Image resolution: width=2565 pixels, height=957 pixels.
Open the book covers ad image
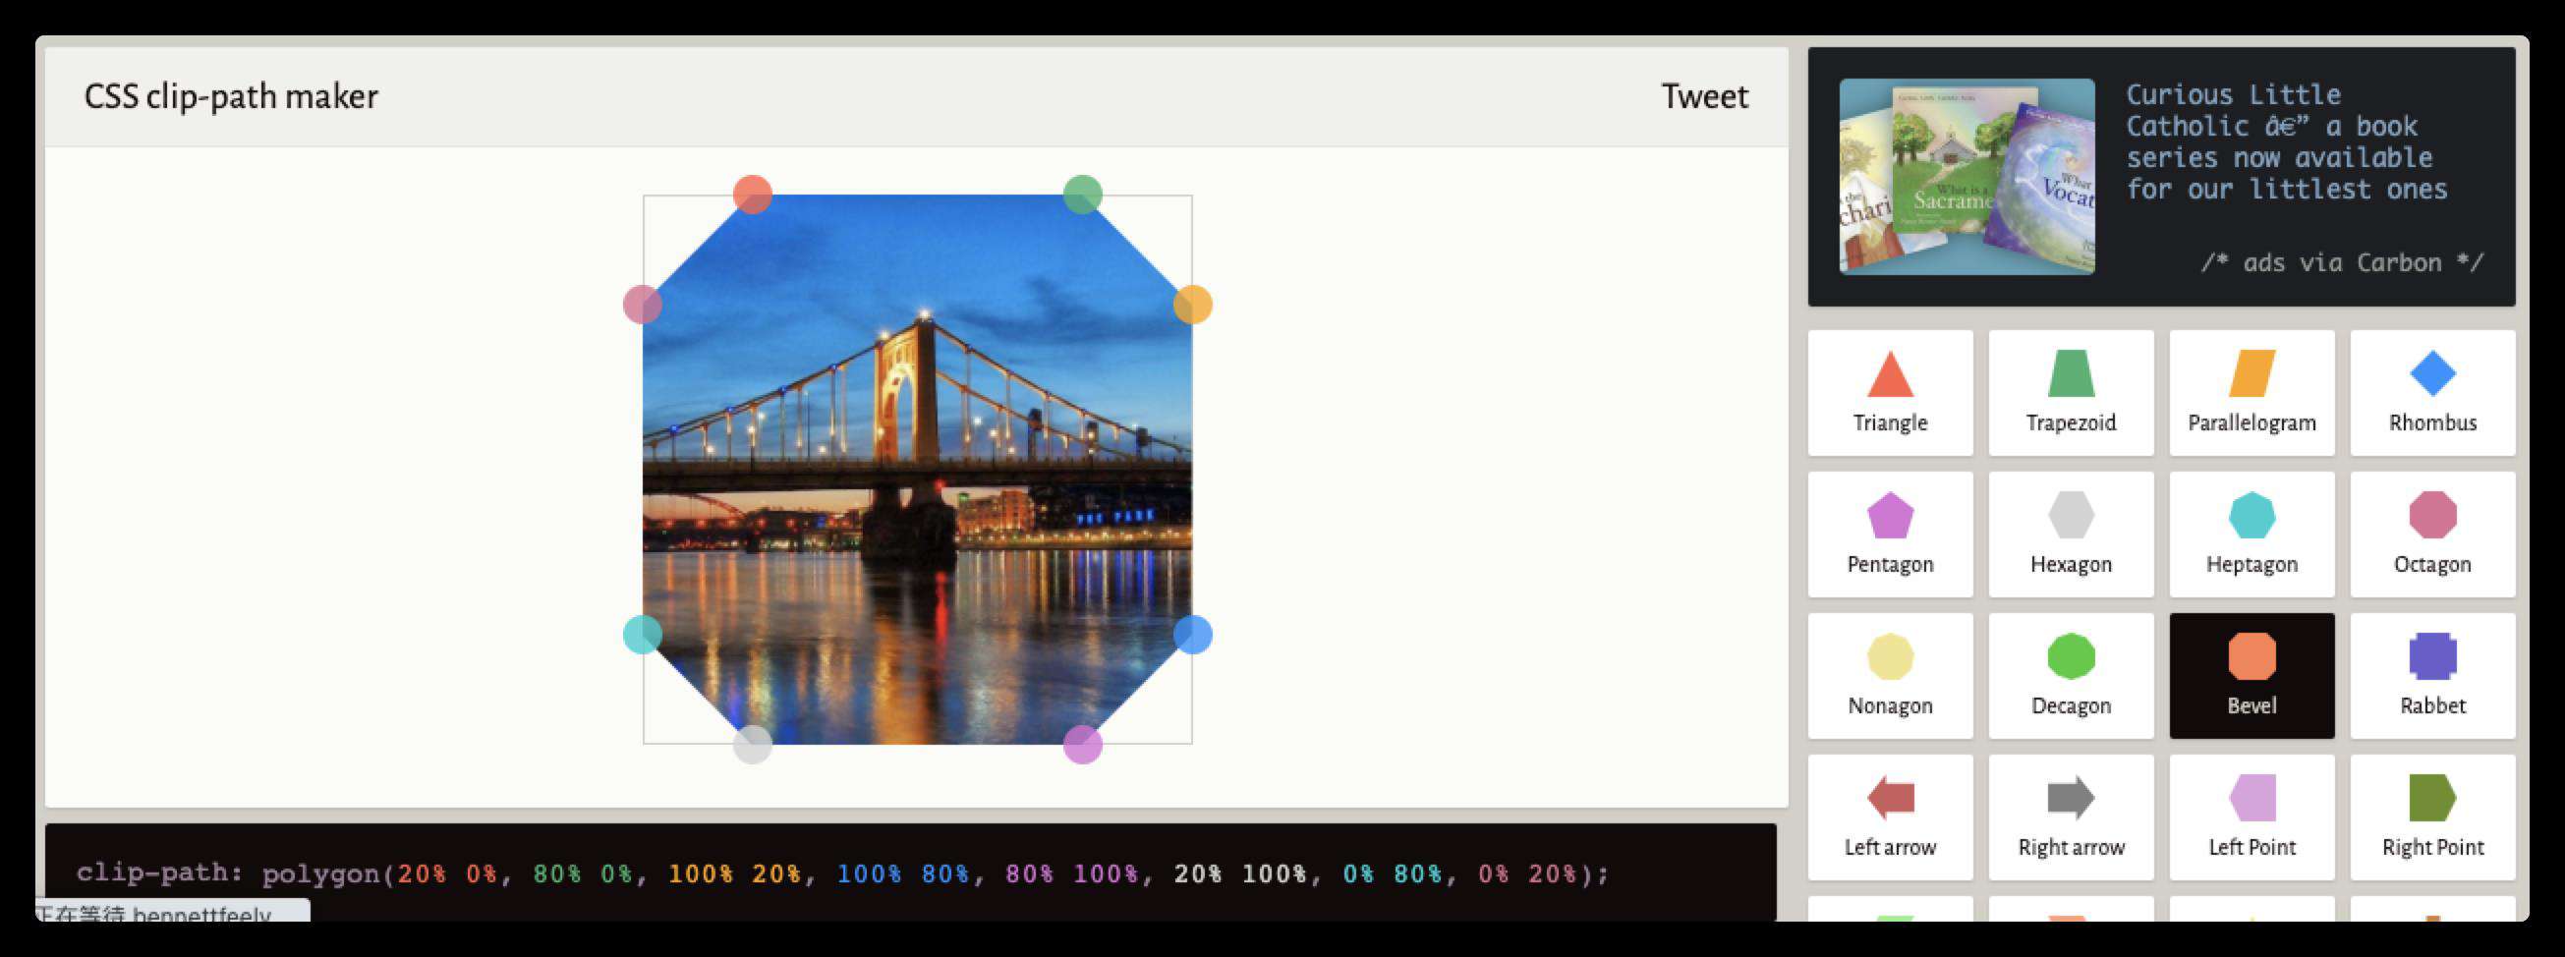click(1966, 176)
